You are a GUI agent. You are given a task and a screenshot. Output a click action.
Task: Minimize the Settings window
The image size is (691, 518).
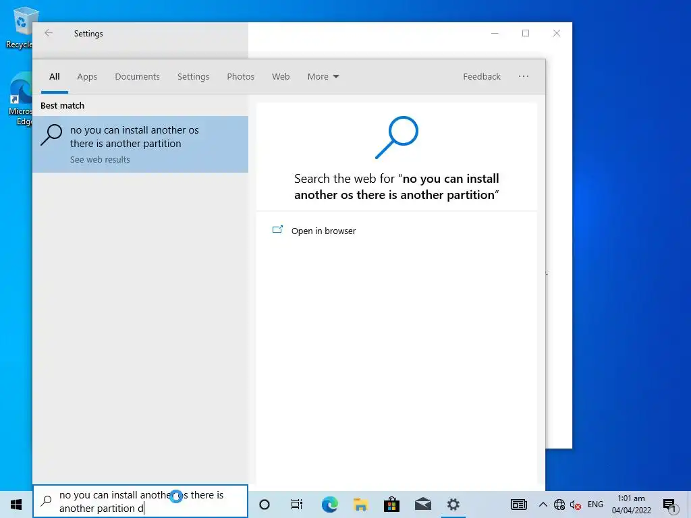495,33
